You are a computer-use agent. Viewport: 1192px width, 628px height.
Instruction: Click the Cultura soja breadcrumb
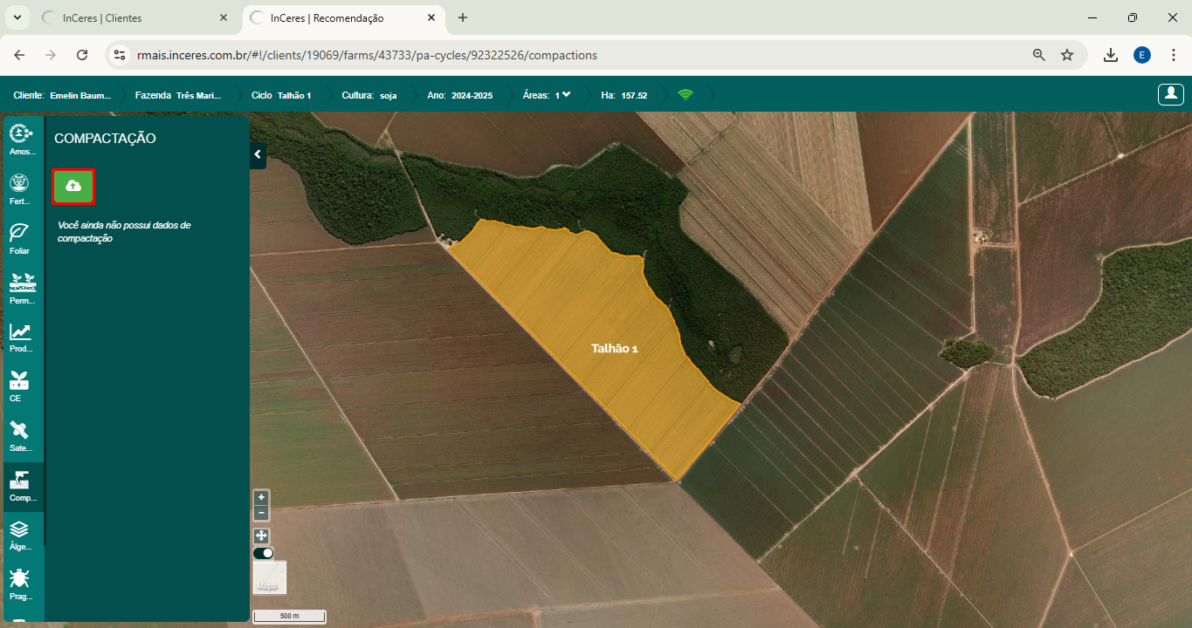(369, 95)
